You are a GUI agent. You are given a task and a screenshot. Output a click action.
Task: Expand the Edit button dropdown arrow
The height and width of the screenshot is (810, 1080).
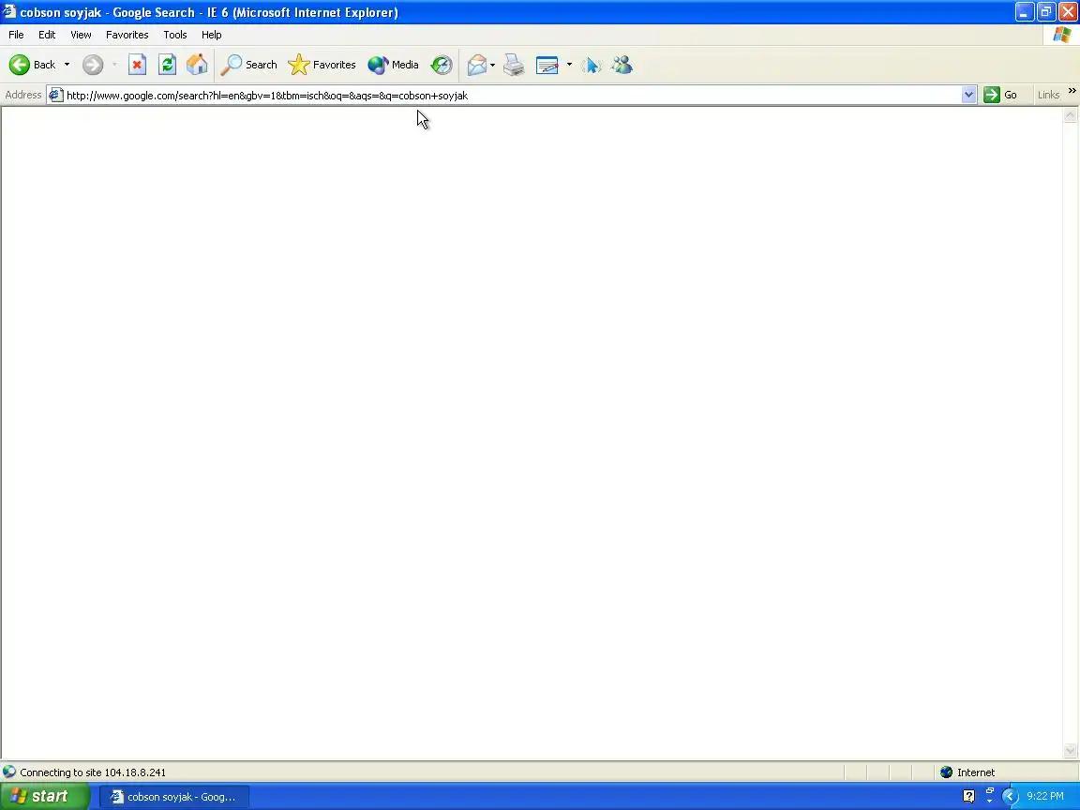pos(569,65)
